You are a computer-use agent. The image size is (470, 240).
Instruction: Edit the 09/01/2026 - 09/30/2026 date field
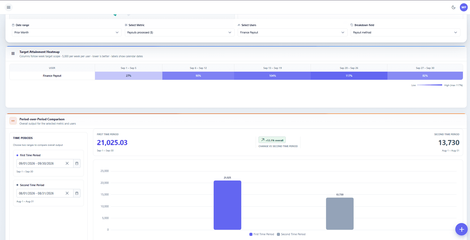45,163
